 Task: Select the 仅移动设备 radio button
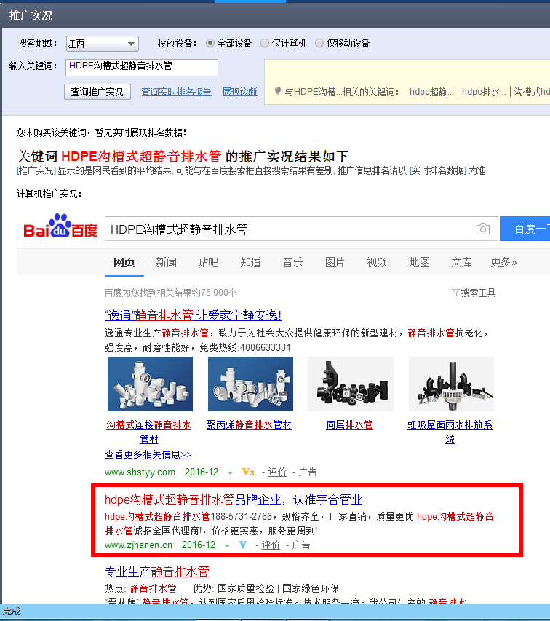319,43
